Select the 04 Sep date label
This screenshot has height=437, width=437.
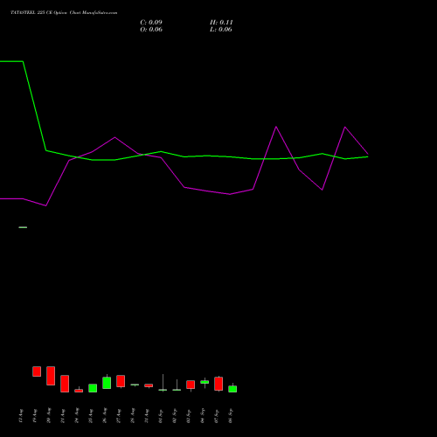pyautogui.click(x=203, y=415)
